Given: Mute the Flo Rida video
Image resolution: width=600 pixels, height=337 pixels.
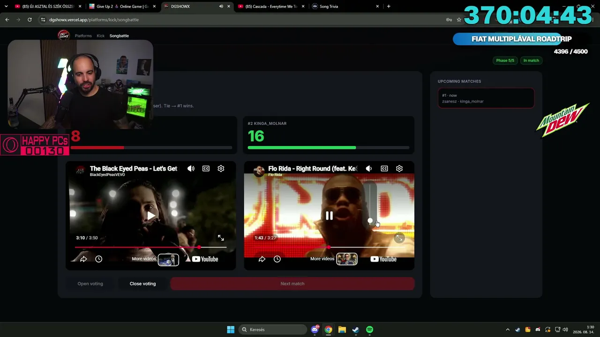Looking at the screenshot, I should pos(369,168).
